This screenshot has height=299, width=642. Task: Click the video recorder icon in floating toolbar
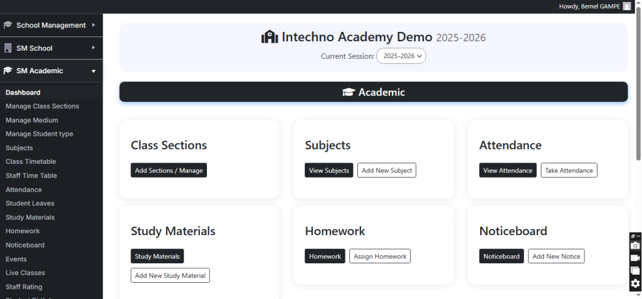pyautogui.click(x=635, y=258)
